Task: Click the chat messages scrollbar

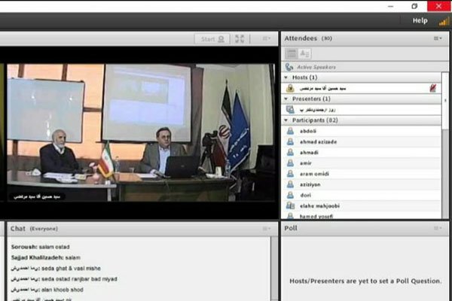Action: tap(274, 269)
